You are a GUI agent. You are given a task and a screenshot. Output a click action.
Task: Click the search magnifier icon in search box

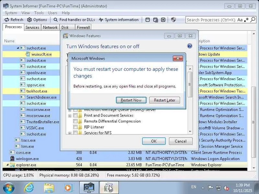[253, 20]
